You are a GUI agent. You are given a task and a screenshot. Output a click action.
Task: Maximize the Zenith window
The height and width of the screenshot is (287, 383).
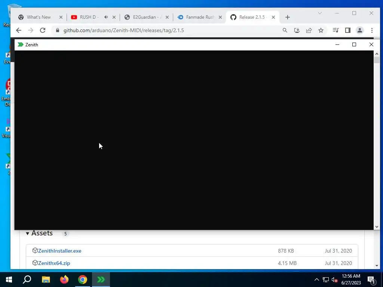(354, 45)
